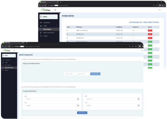The height and width of the screenshot is (119, 167).
Task: Close the Wizenergy tab in front browser window
Action: pyautogui.click(x=23, y=43)
